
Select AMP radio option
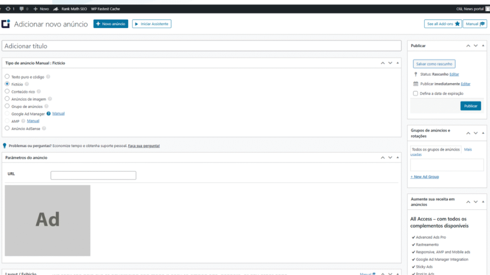(x=7, y=121)
